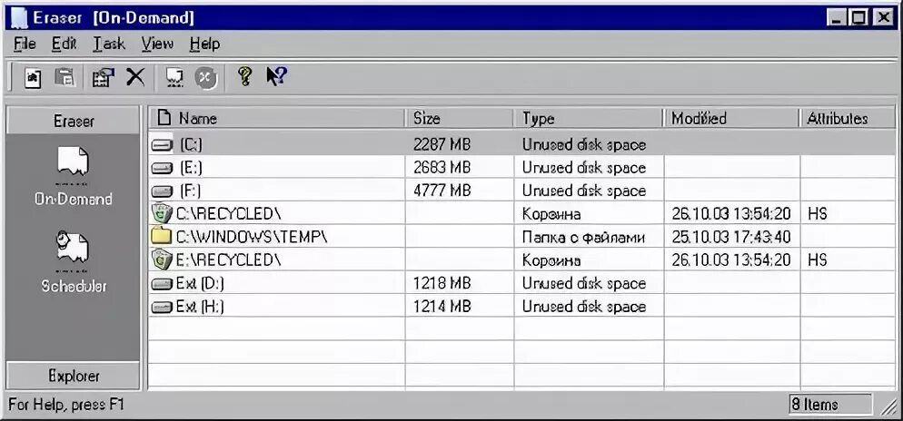Open the Task menu

pos(108,44)
